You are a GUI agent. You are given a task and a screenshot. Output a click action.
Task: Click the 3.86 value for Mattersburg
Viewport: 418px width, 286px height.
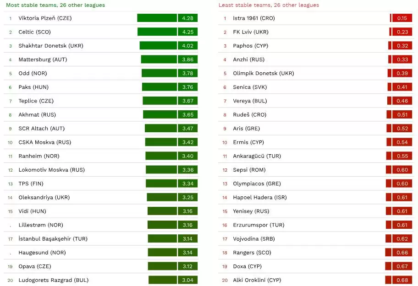click(187, 59)
